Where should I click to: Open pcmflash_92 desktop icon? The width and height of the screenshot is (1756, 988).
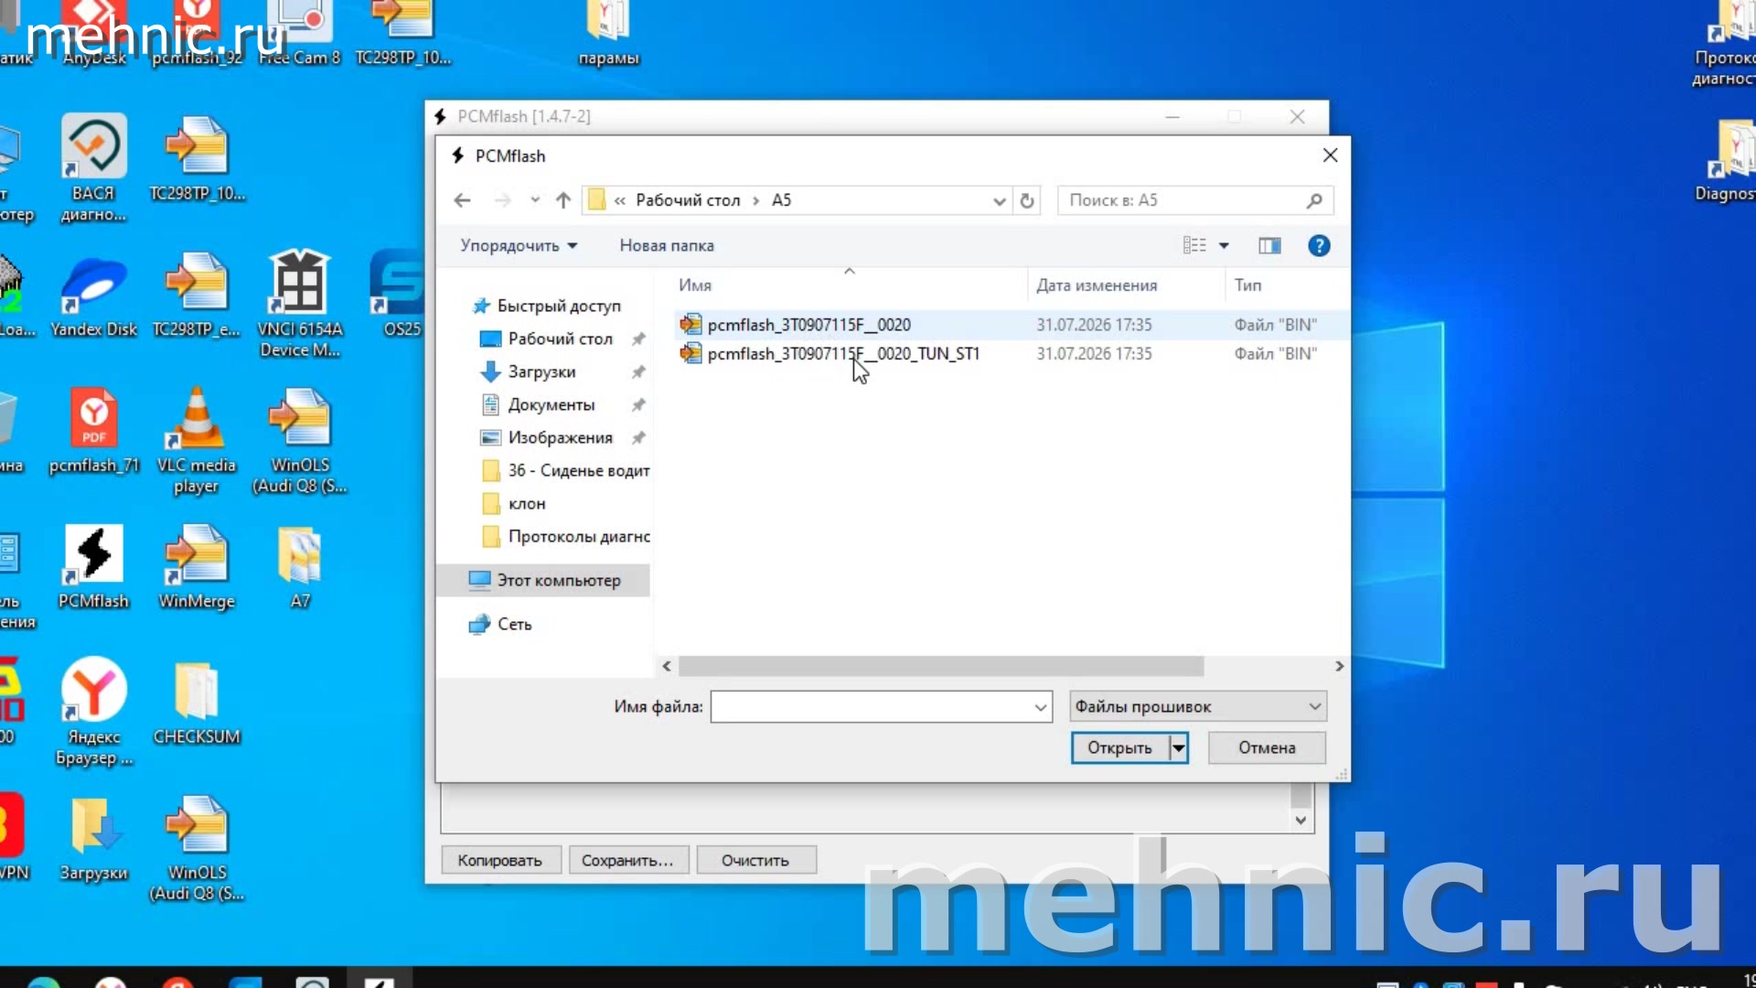pyautogui.click(x=197, y=33)
